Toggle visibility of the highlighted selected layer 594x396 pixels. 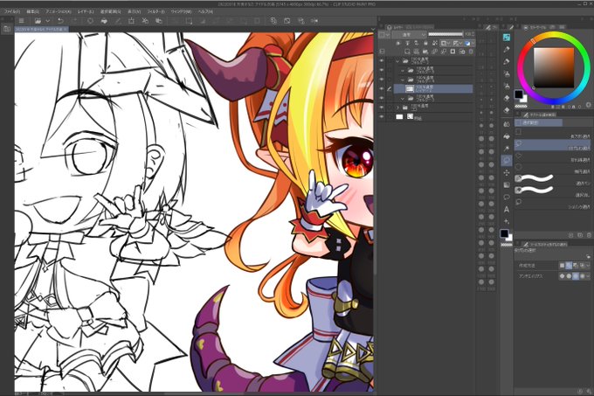click(382, 88)
